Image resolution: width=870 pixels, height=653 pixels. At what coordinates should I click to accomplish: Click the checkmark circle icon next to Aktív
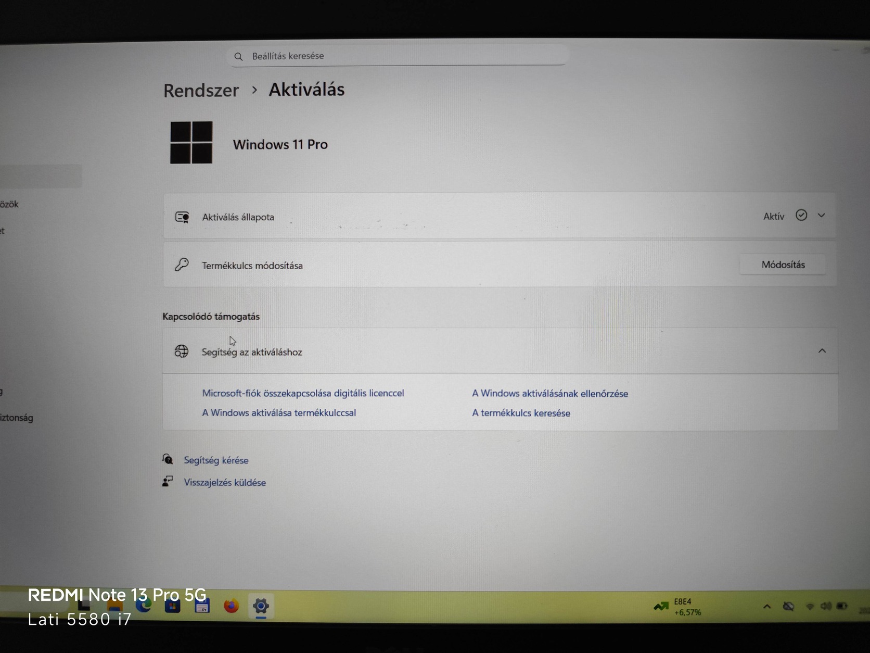[x=801, y=215]
